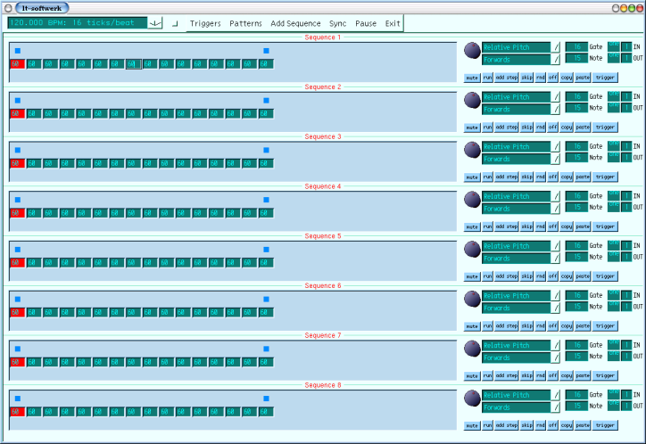Click the right blue marker in Sequence 2

click(x=266, y=101)
